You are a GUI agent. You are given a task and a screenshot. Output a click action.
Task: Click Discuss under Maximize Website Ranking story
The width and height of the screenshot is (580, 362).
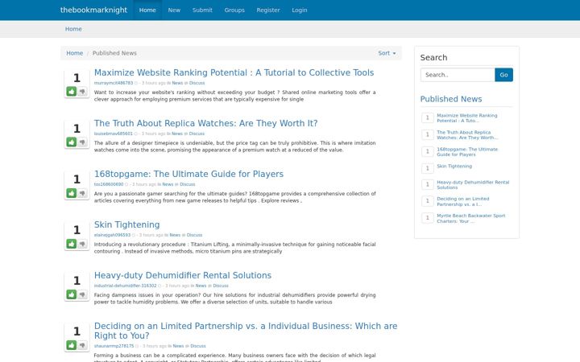197,83
